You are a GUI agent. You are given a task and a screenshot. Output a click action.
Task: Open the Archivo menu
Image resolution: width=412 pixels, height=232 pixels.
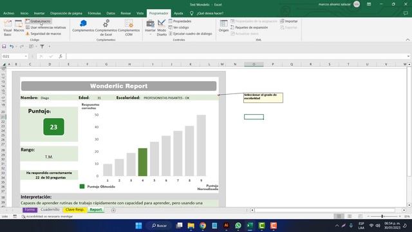click(x=8, y=13)
